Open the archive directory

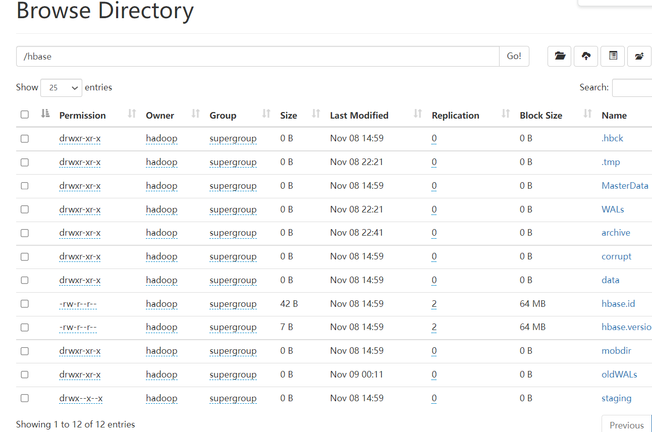[x=616, y=233]
